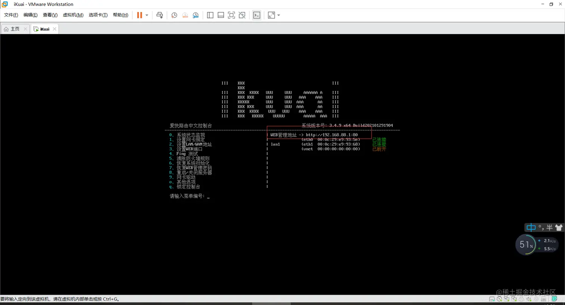Click the hard disk device status icon
565x305 pixels.
point(492,299)
